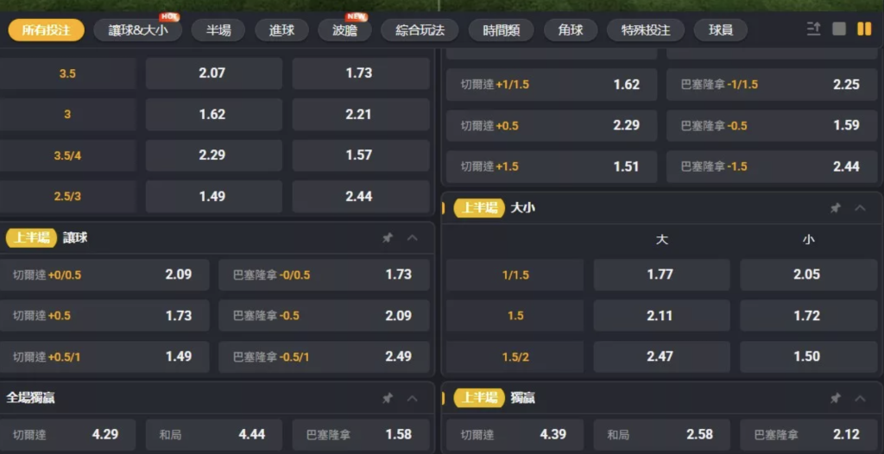Image resolution: width=884 pixels, height=454 pixels.
Task: Switch to single-column layout view
Action: [839, 29]
